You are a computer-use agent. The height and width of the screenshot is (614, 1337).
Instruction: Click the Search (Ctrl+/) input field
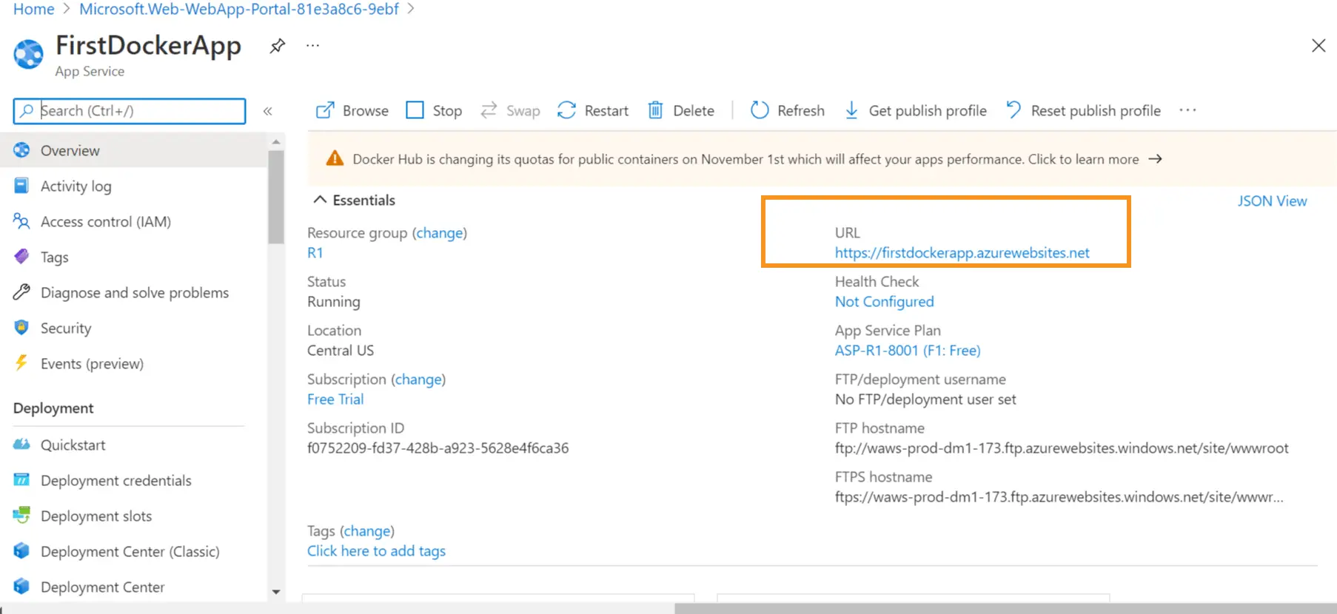point(130,111)
